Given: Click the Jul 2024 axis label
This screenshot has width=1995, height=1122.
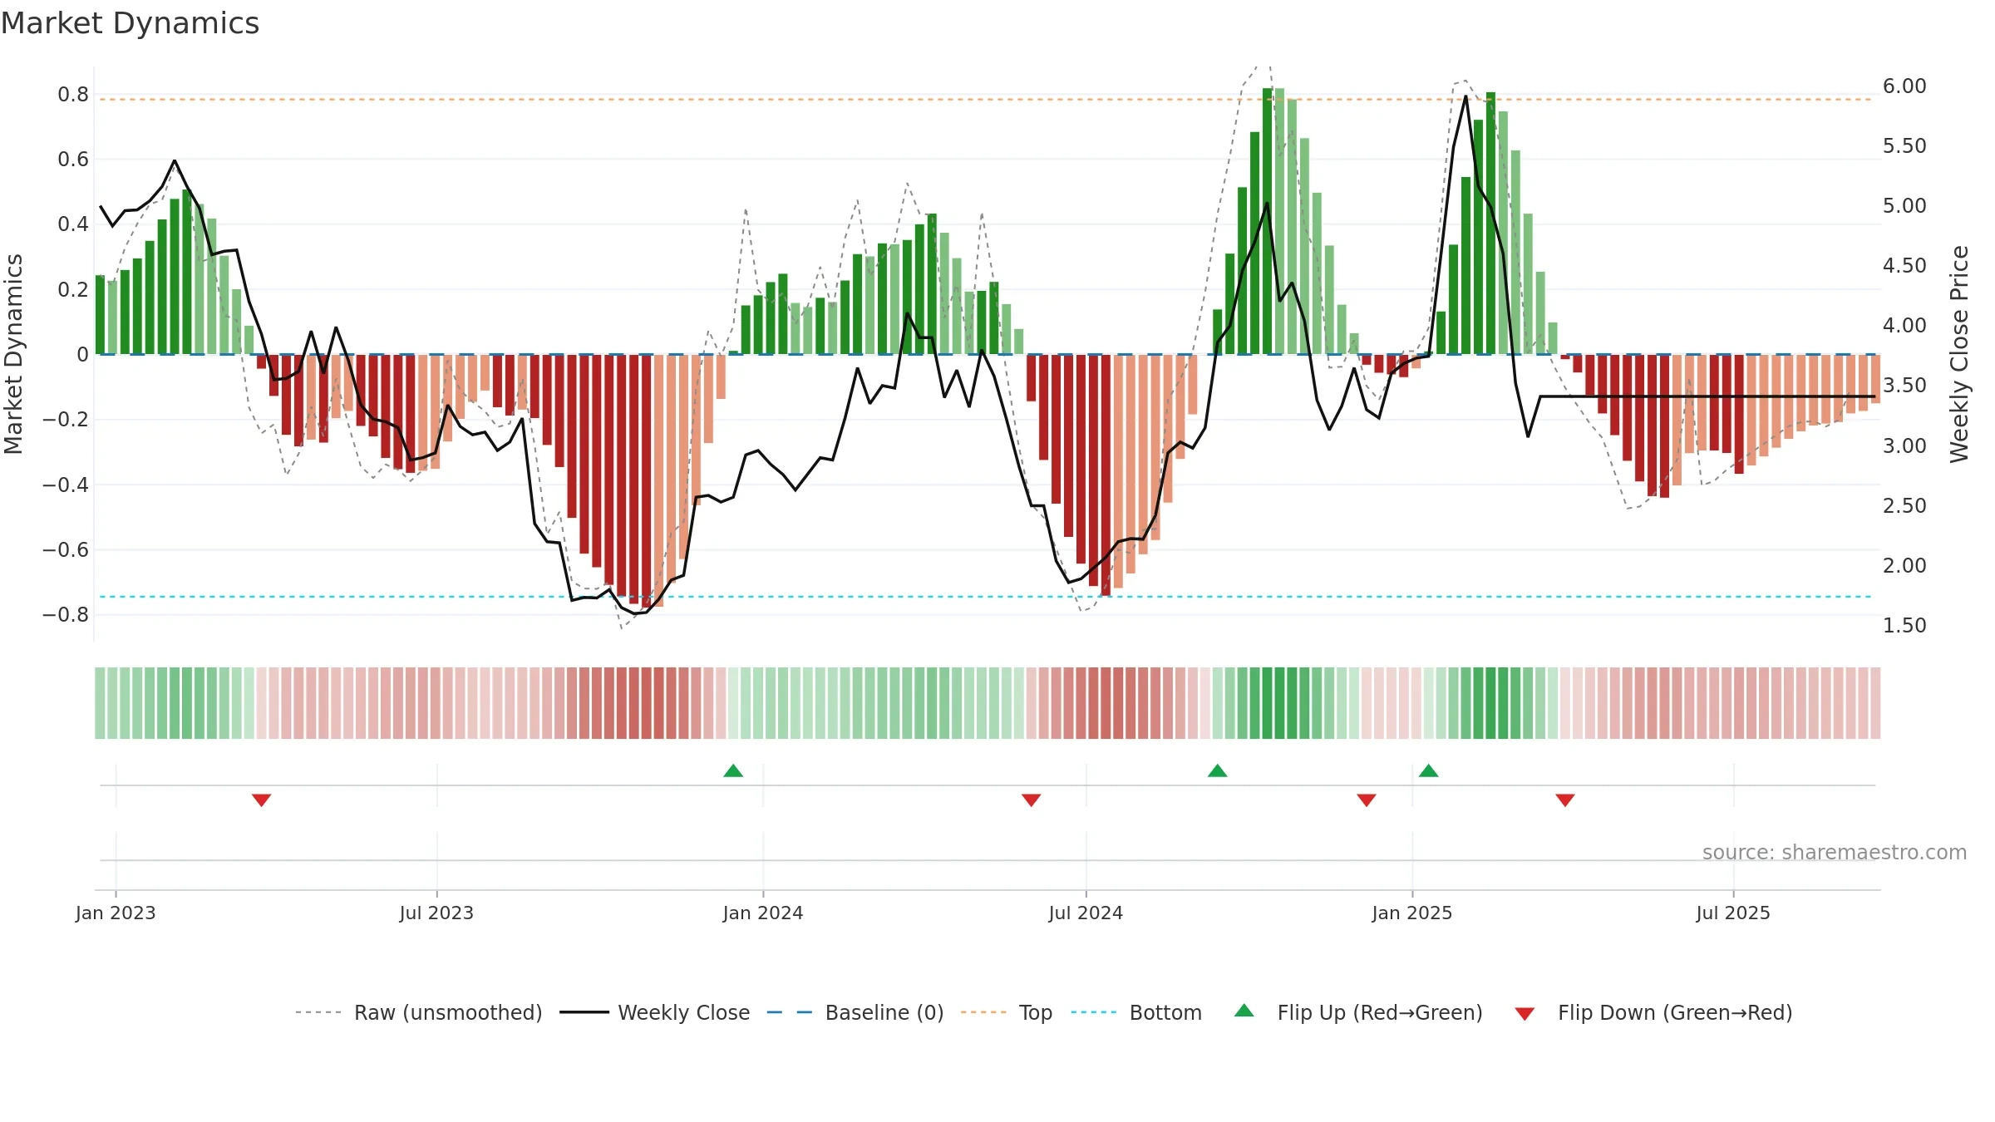Looking at the screenshot, I should (x=1086, y=913).
